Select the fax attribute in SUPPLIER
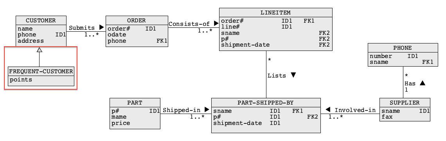Viewport: 446px width, 141px height. [387, 117]
